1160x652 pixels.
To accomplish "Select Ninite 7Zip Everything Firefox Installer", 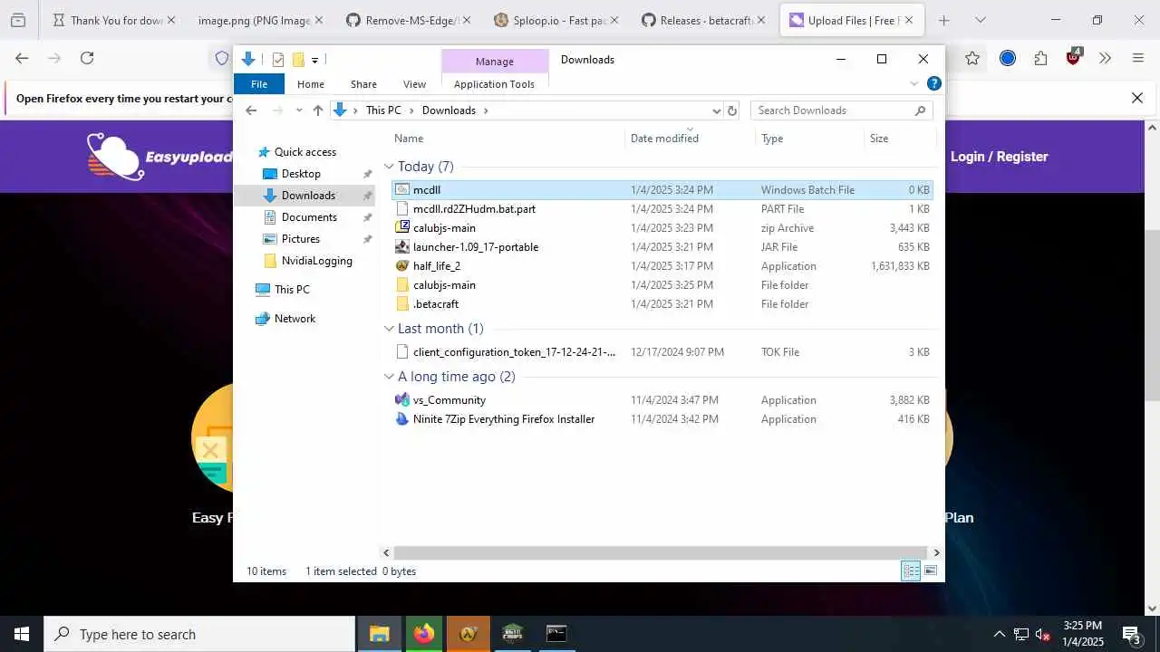I will [662, 419].
